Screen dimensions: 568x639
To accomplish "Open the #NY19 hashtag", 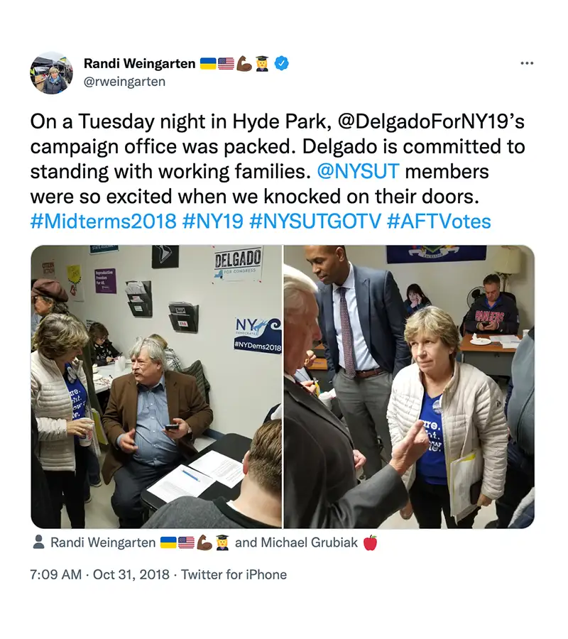I will (213, 222).
